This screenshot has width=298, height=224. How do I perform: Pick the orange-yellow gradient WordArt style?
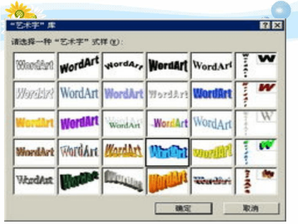tap(35, 123)
